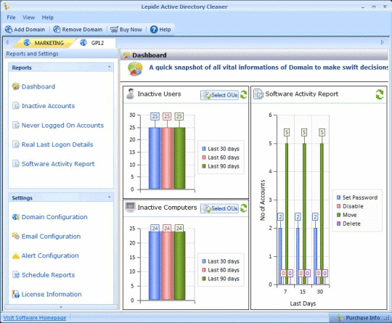Open License Information link
This screenshot has height=323, width=392.
[x=52, y=294]
